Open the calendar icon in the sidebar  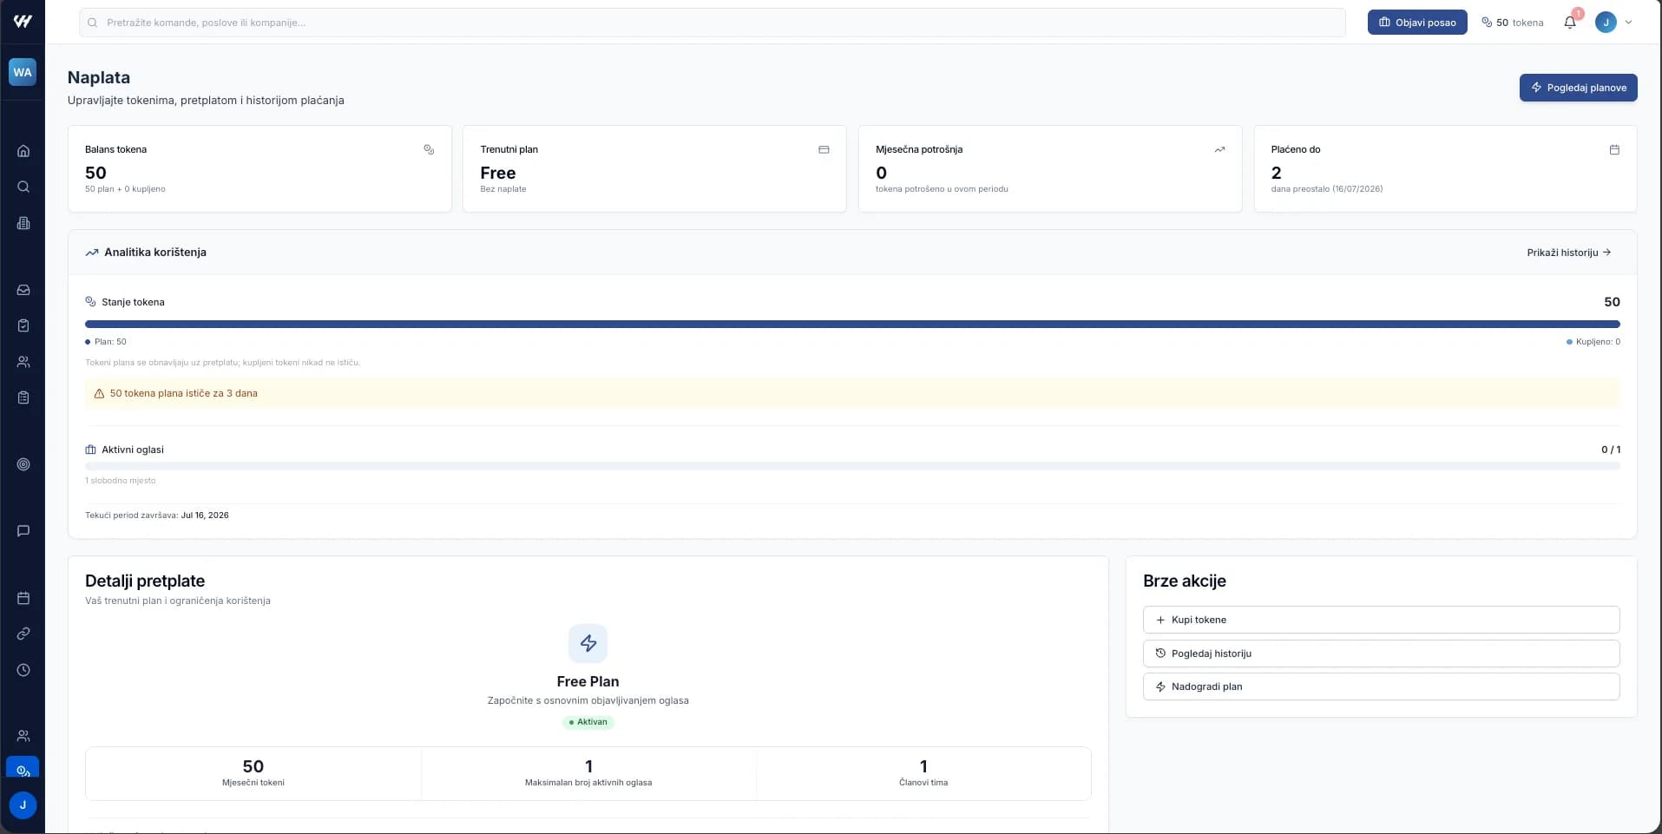point(23,598)
